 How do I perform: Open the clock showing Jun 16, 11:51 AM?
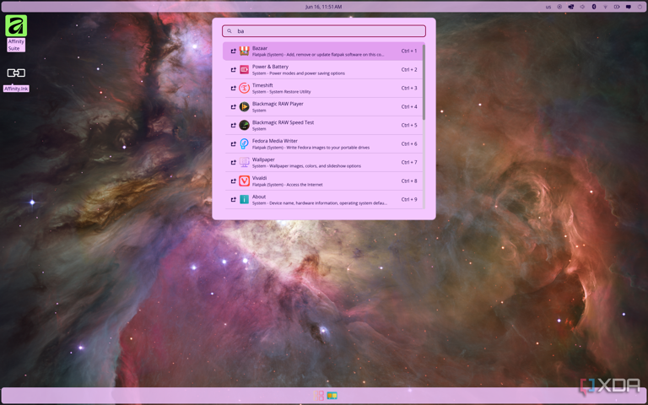324,7
